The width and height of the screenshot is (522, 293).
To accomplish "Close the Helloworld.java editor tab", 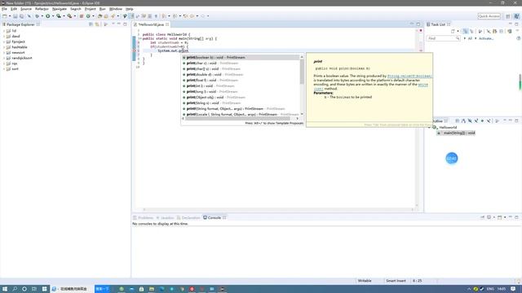I will pyautogui.click(x=167, y=24).
